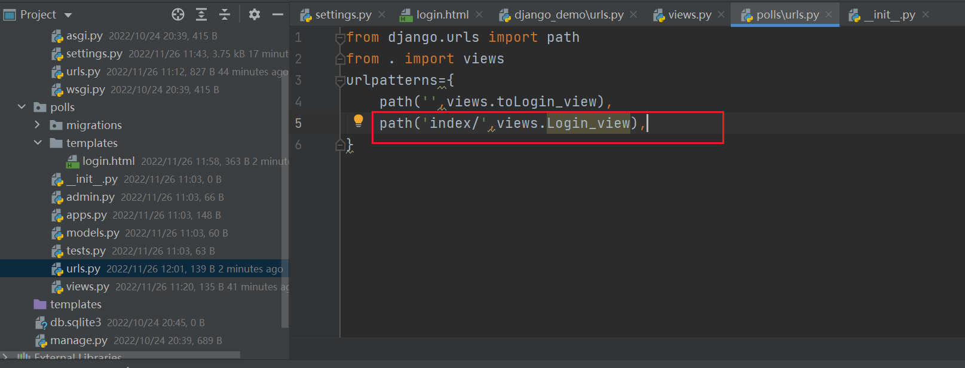Close the __init__.py tab
This screenshot has width=965, height=368.
click(926, 14)
